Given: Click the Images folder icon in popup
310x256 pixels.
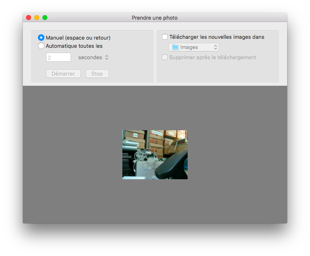Looking at the screenshot, I should pos(175,47).
